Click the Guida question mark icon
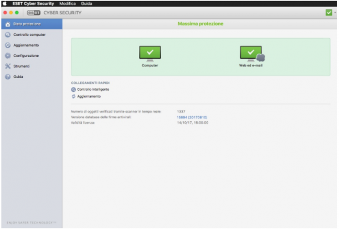 [x=8, y=77]
